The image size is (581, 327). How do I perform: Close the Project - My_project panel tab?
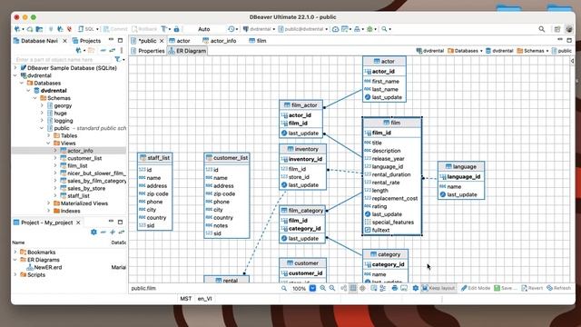(78, 223)
